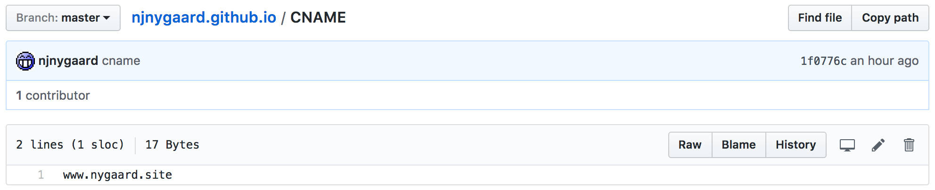Viewport: 935px width, 190px height.
Task: Open the Blame view
Action: pos(738,145)
